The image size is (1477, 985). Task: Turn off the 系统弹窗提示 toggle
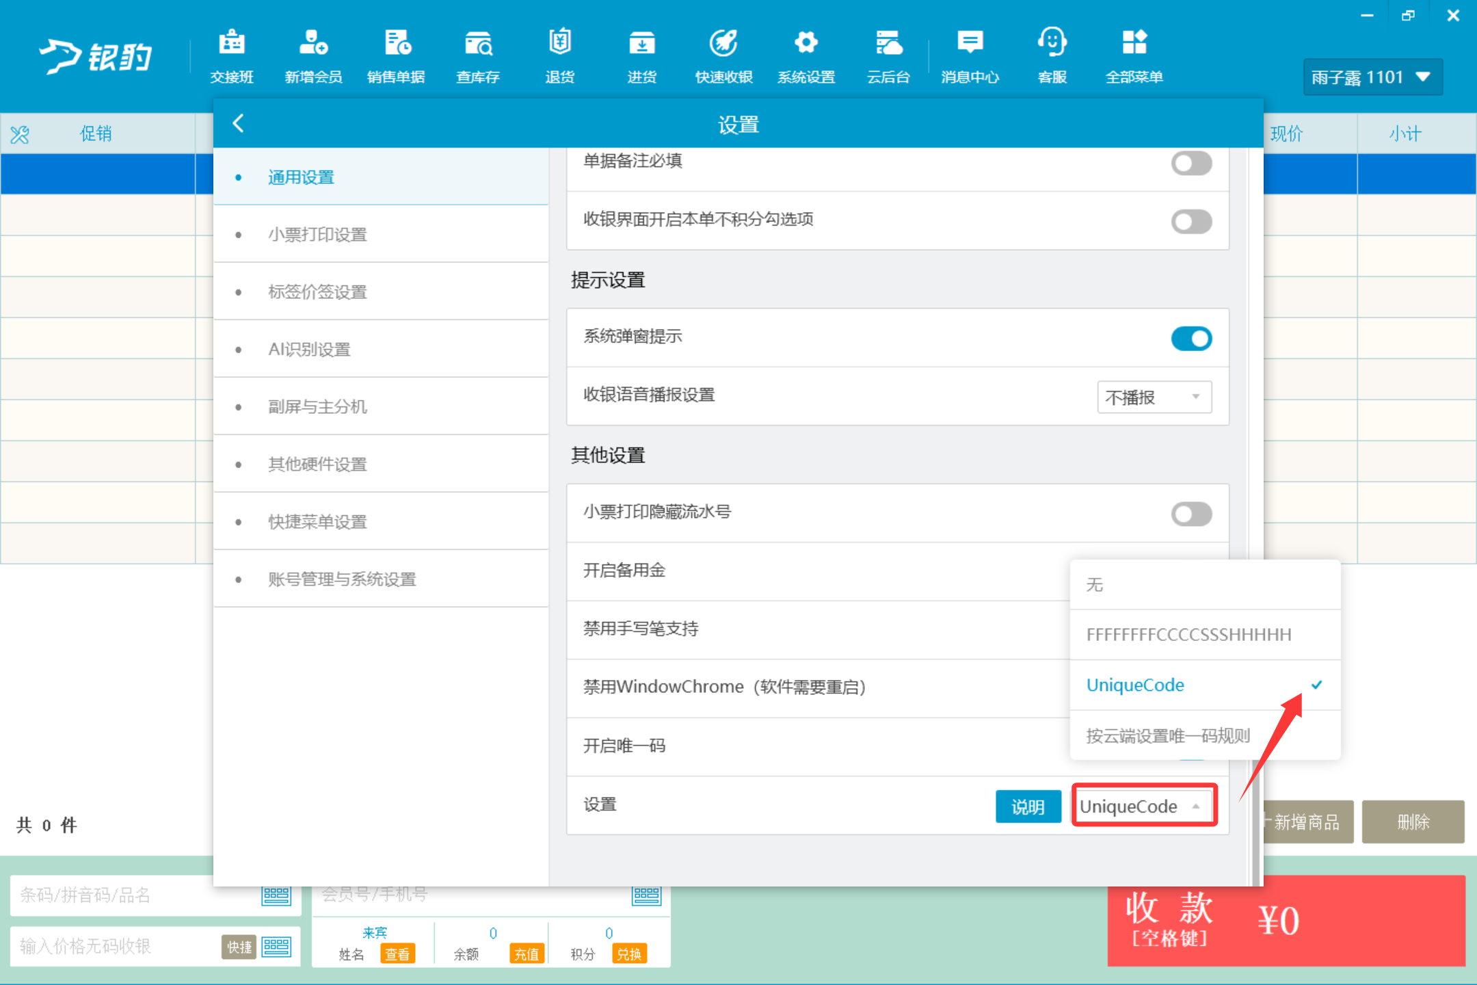[x=1191, y=338]
